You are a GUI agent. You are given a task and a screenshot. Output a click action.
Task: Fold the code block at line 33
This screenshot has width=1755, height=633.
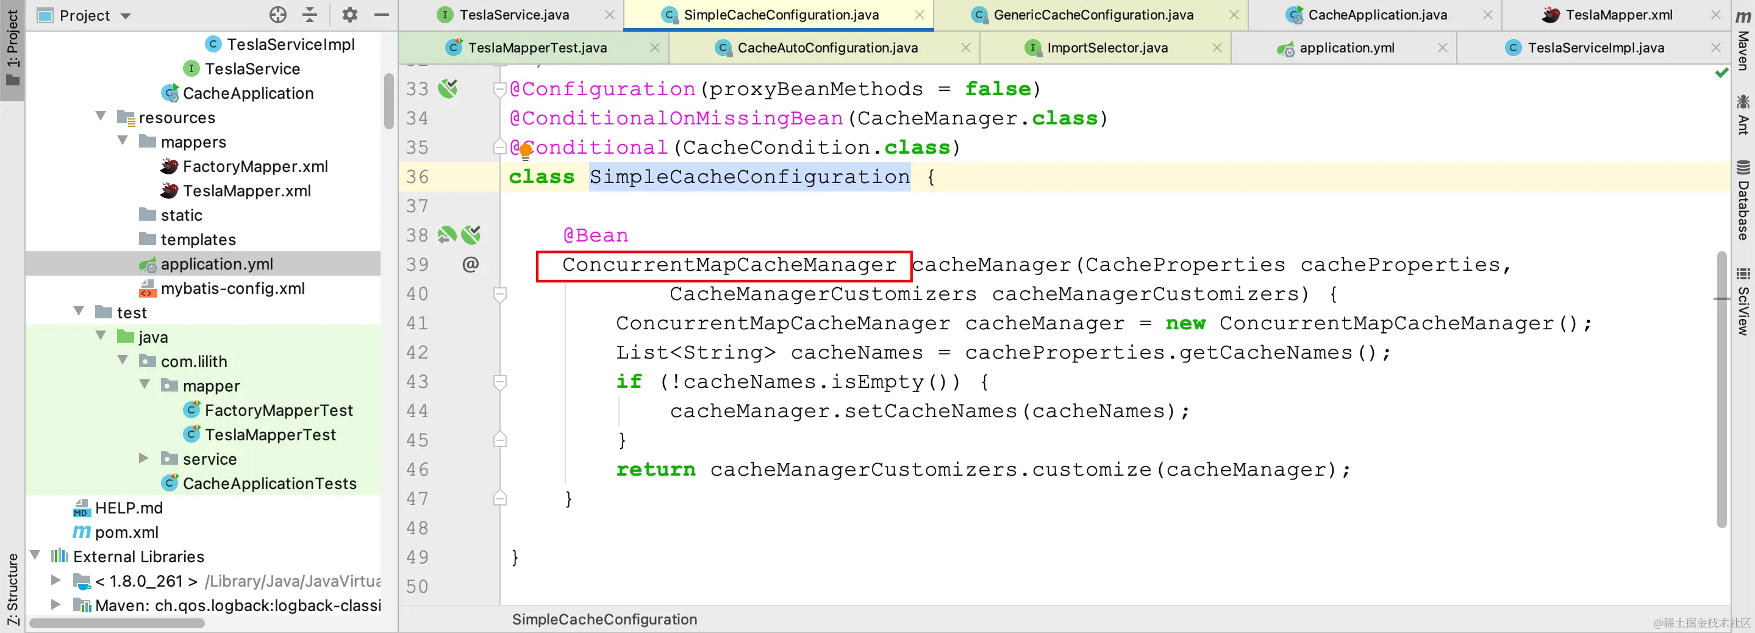coord(499,89)
